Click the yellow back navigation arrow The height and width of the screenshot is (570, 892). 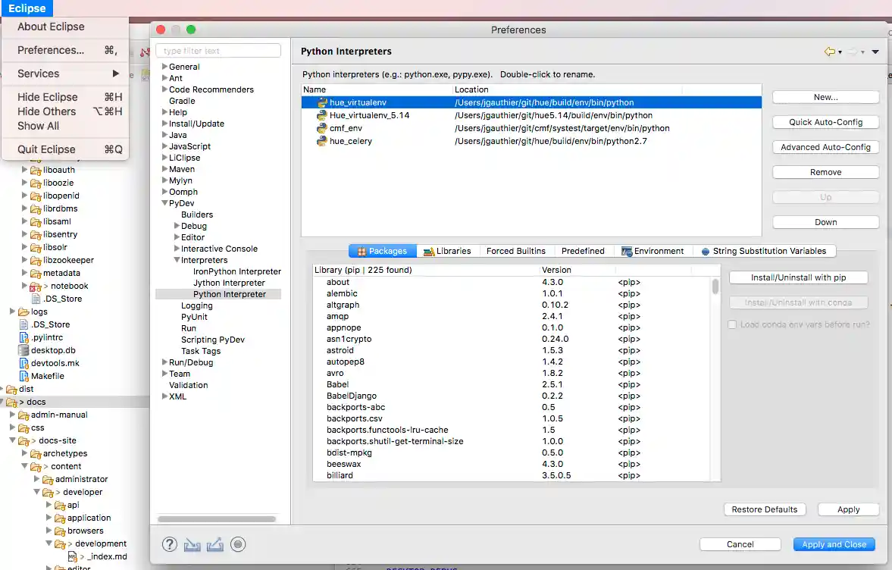(x=829, y=52)
